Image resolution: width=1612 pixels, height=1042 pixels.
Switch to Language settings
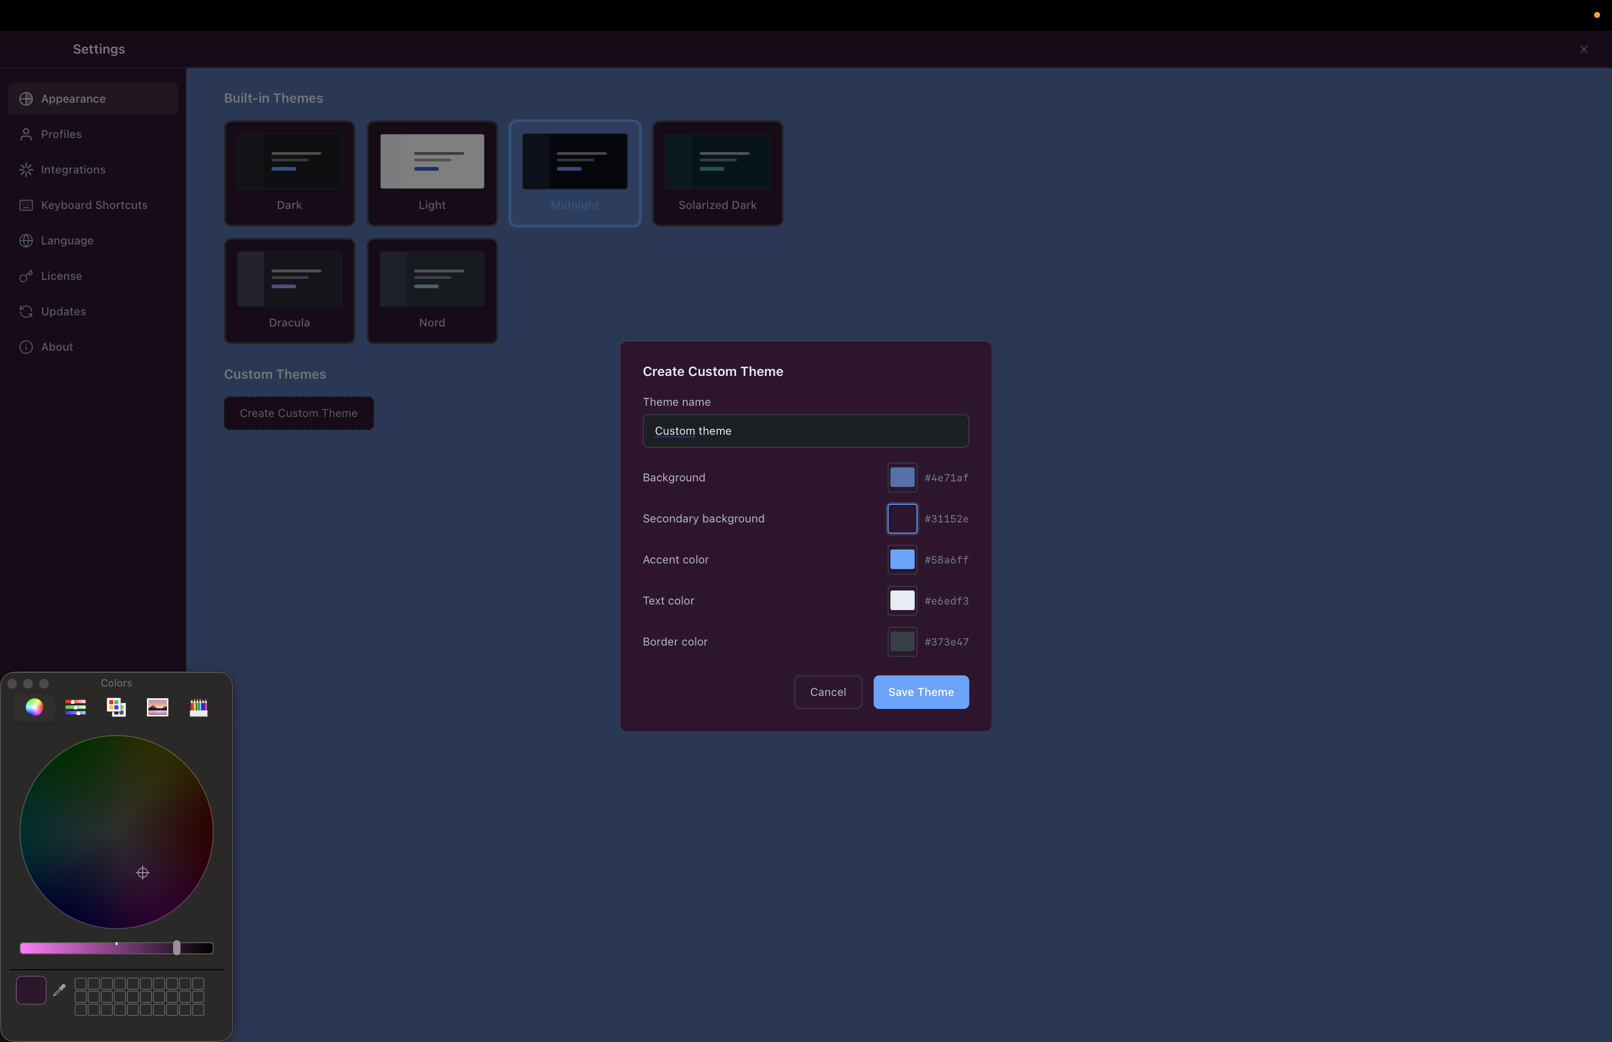tap(93, 240)
